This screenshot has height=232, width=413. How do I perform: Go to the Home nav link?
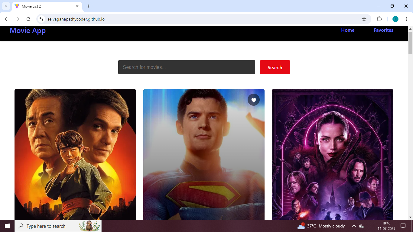(348, 30)
